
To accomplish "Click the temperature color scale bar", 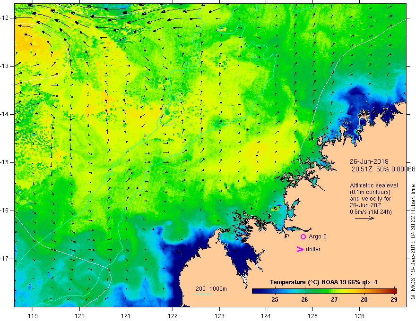I will [324, 291].
